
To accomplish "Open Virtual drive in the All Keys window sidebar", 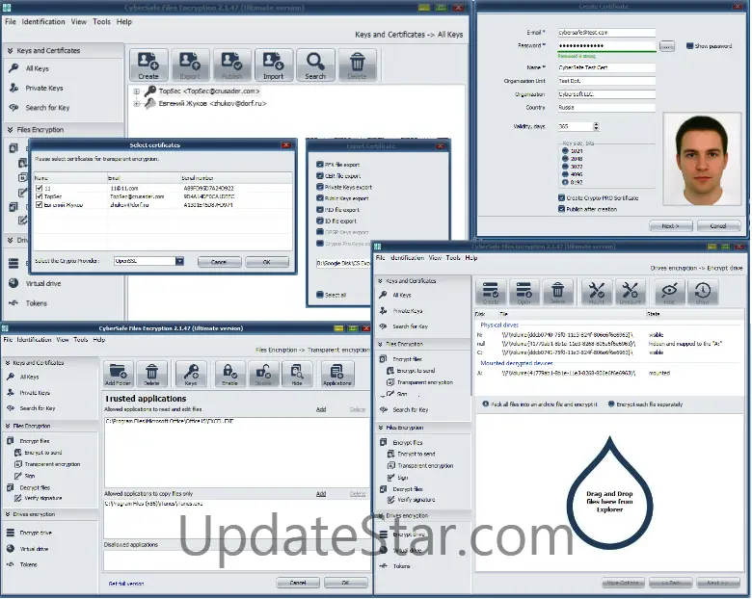I will [42, 284].
